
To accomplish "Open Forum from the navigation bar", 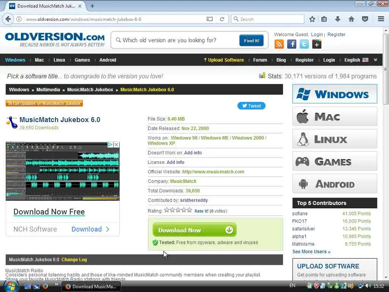I will coord(260,60).
